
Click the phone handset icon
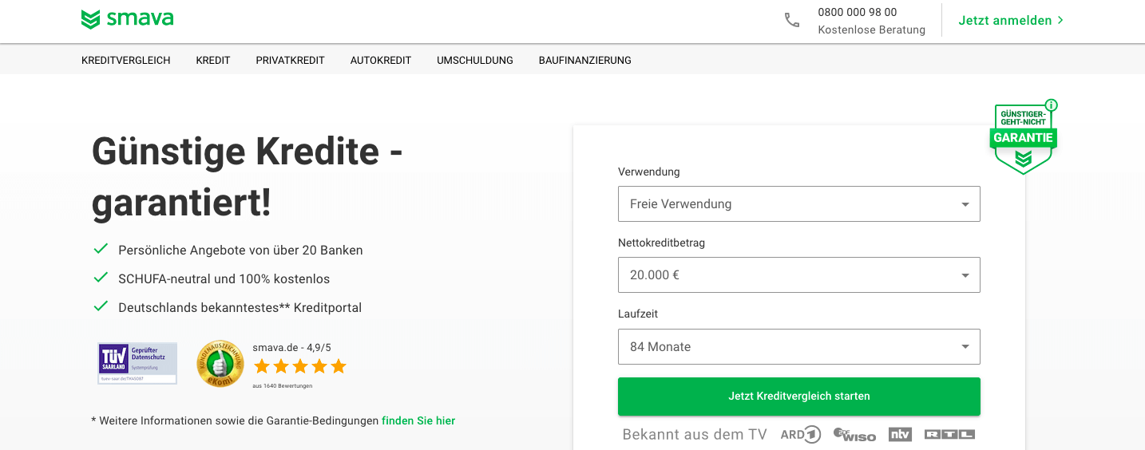pos(792,21)
